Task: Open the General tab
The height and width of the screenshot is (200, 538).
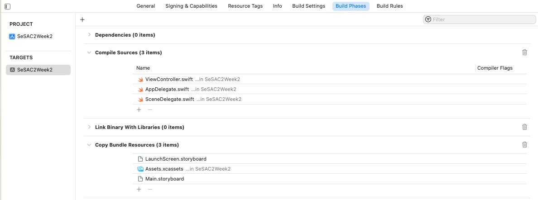Action: [146, 6]
